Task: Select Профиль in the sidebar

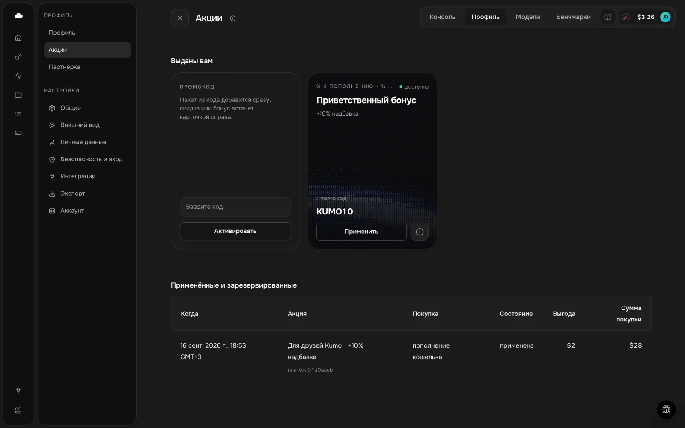Action: tap(87, 33)
